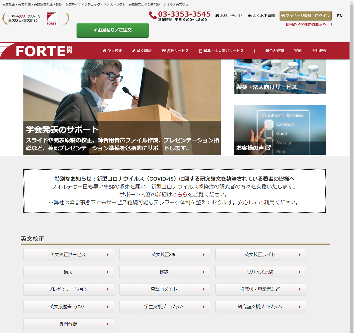Click the 学会発表のサポート slide banner
Viewport: 354px width, 333px height.
click(x=122, y=107)
